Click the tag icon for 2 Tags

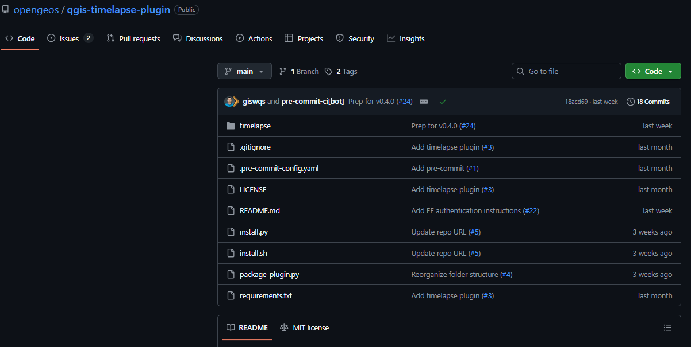point(328,72)
